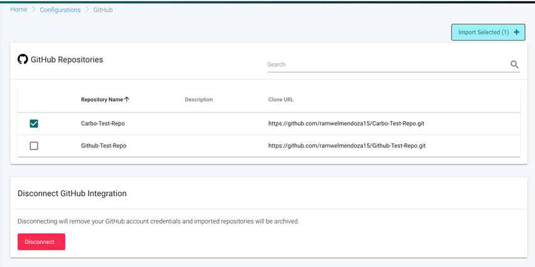Click the Carbo-Test-Repo.git clone URL
The width and height of the screenshot is (535, 267).
[x=346, y=123]
